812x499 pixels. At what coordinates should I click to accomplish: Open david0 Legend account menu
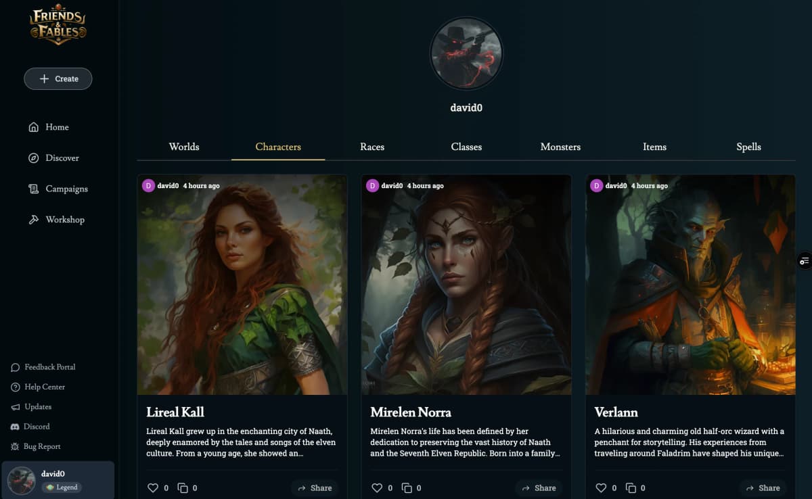coord(58,480)
